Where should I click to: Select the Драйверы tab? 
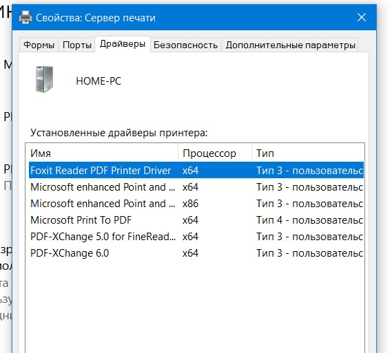click(123, 44)
